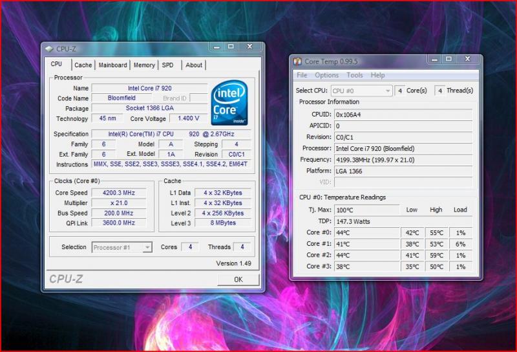Viewport: 517px width, 352px height.
Task: Click the APICID field in Core Temp
Action: pyautogui.click(x=403, y=126)
